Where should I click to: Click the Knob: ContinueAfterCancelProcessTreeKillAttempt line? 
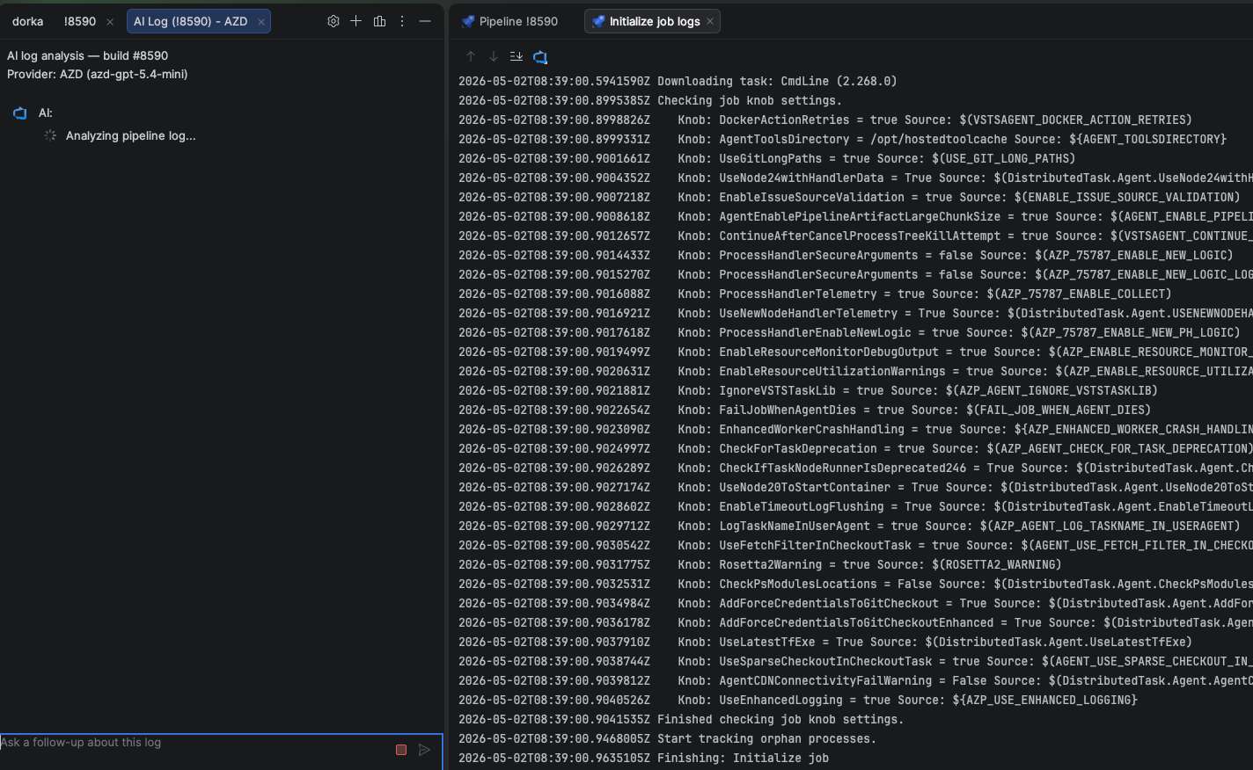point(855,236)
